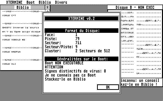The width and height of the screenshot is (163, 101).
Task: Click the Format du Disque header
Action: tap(81, 31)
